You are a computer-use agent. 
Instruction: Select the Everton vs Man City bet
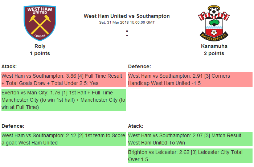point(64,100)
